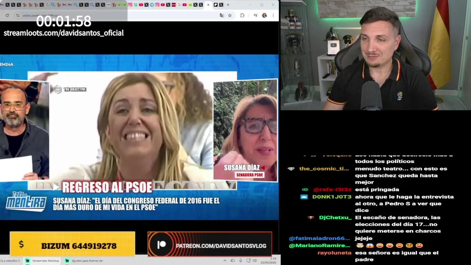Open 'Ajustes para Fuente de' taskbar window
This screenshot has height=265, width=471.
tap(84, 261)
